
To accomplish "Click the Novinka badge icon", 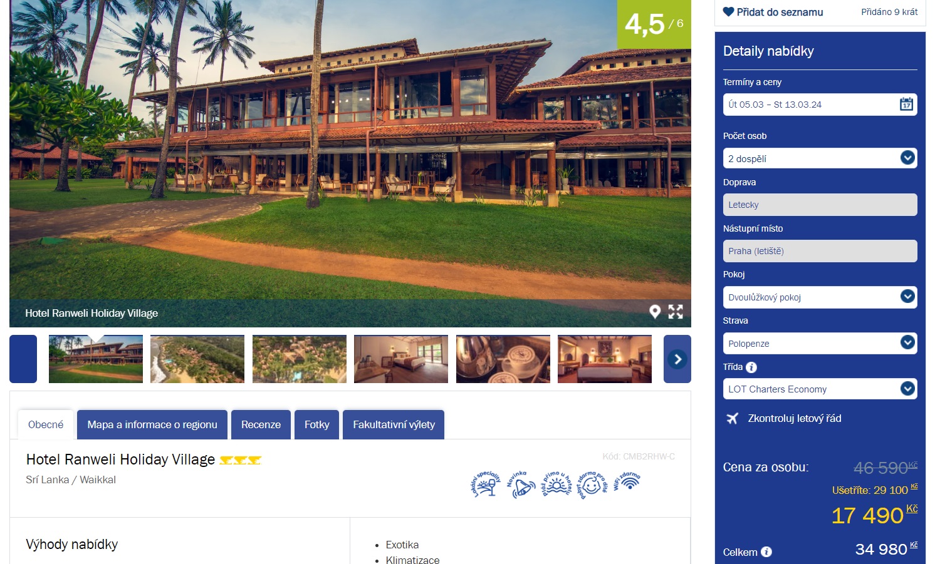I will pyautogui.click(x=521, y=485).
